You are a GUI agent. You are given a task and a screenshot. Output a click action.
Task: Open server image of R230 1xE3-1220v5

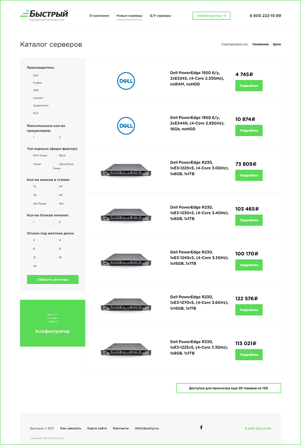(x=126, y=170)
